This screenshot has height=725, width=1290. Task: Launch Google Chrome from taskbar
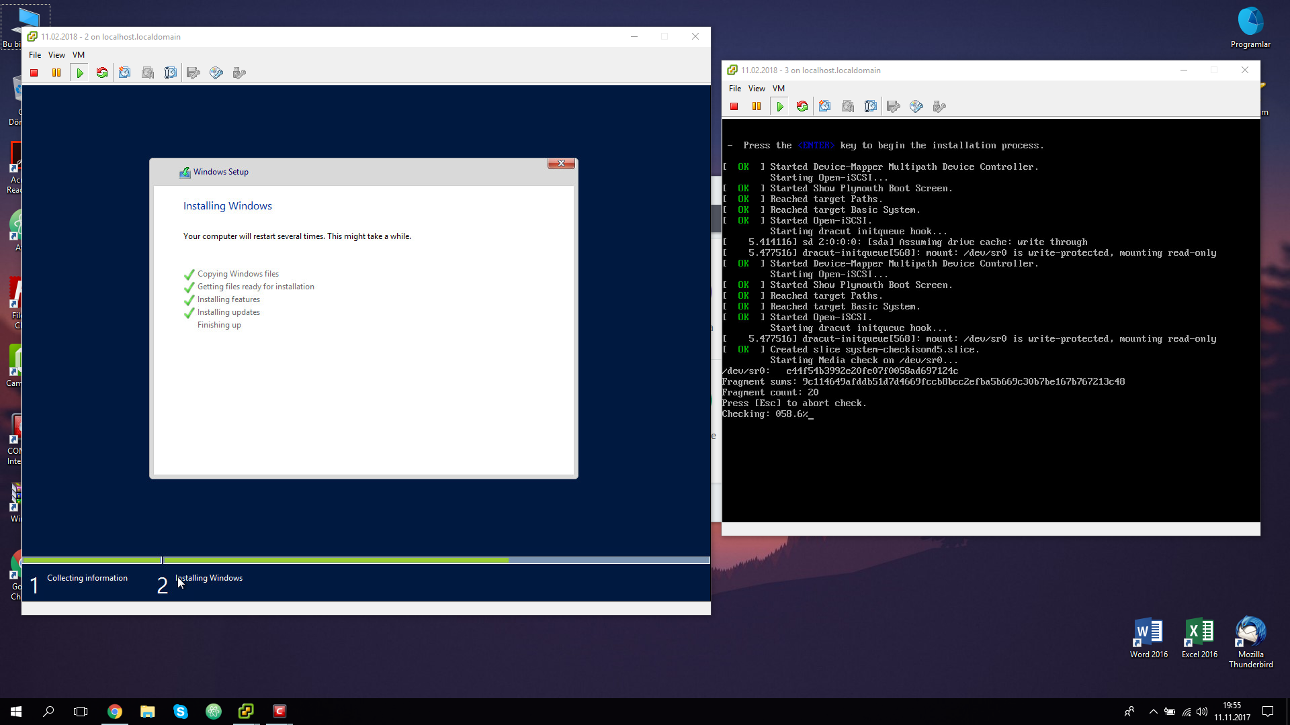coord(115,712)
